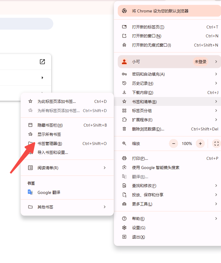The image size is (221, 263).
Task: Click the Ctrl+Shift+O shortcut text
Action: tap(95, 144)
